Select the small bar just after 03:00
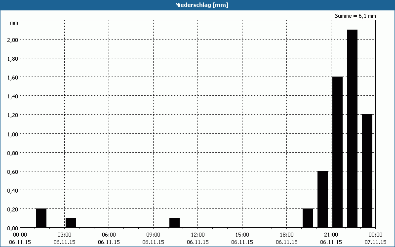Image resolution: width=395 pixels, height=247 pixels. 71,223
